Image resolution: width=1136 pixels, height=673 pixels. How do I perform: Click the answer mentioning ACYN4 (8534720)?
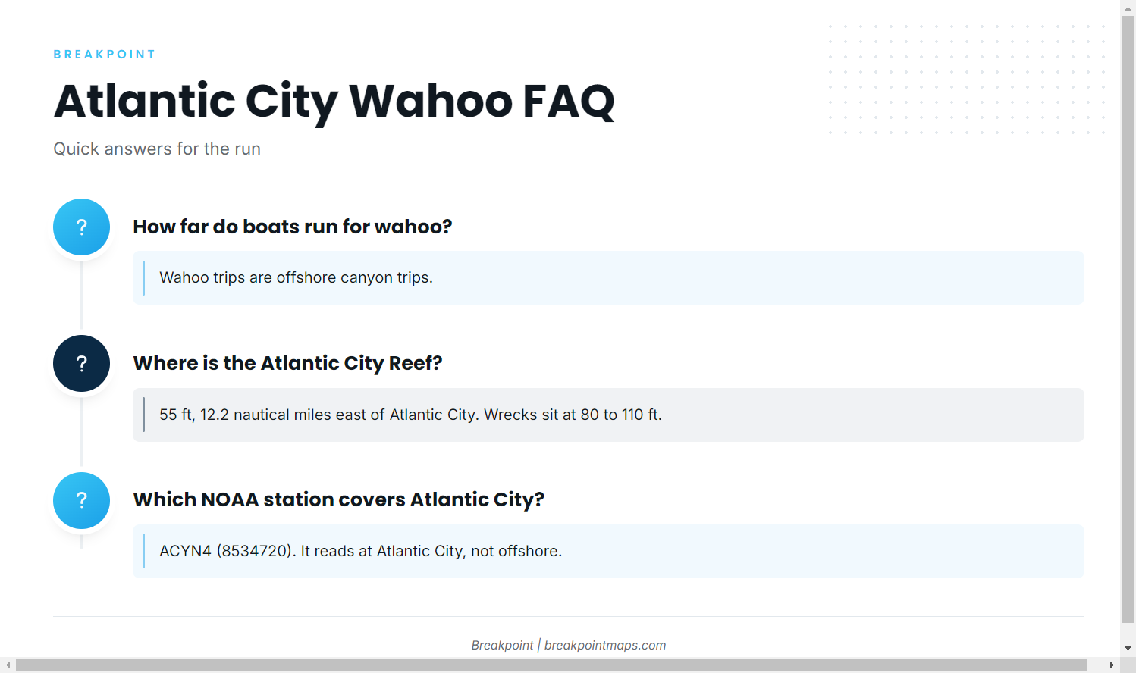click(608, 551)
